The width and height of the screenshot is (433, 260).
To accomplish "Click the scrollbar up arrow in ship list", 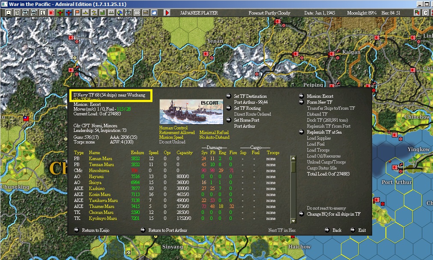I will [x=293, y=158].
